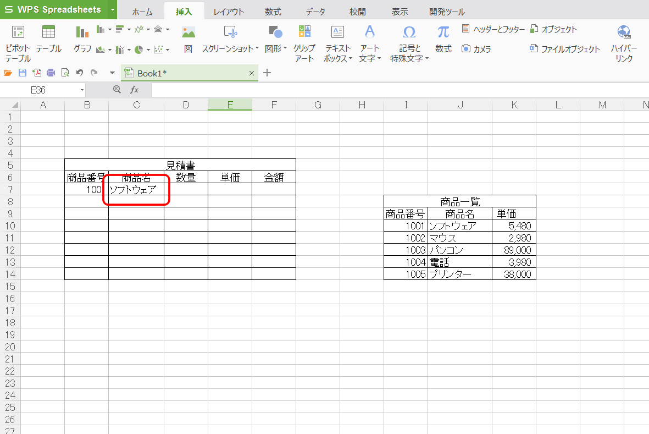The width and height of the screenshot is (649, 434).
Task: Switch to the 校閲 tab
Action: pos(358,12)
